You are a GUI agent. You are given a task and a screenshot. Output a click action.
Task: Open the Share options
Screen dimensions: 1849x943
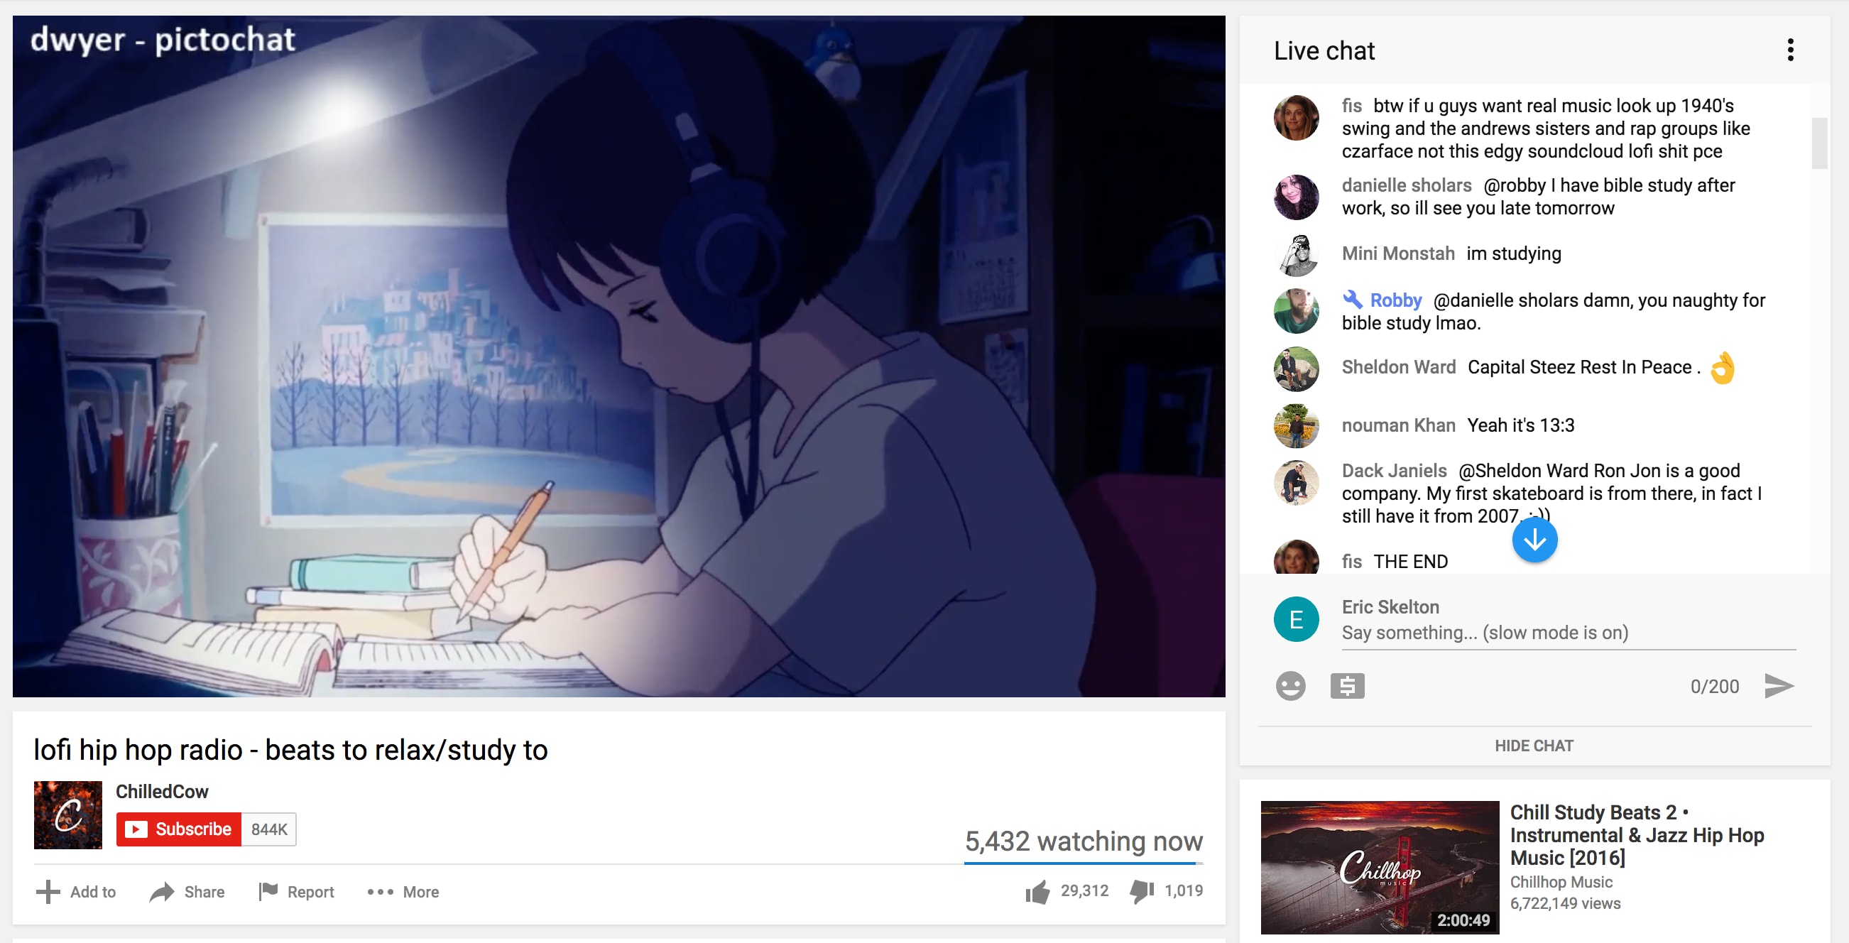(187, 891)
